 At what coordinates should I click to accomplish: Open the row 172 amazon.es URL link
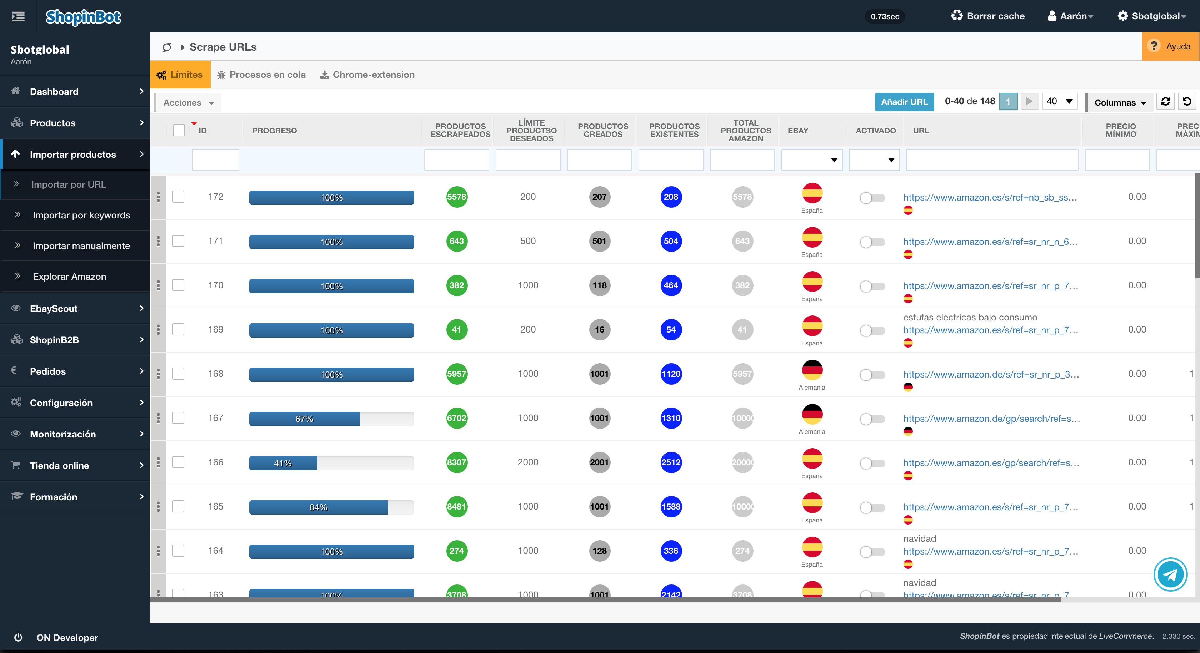click(990, 197)
